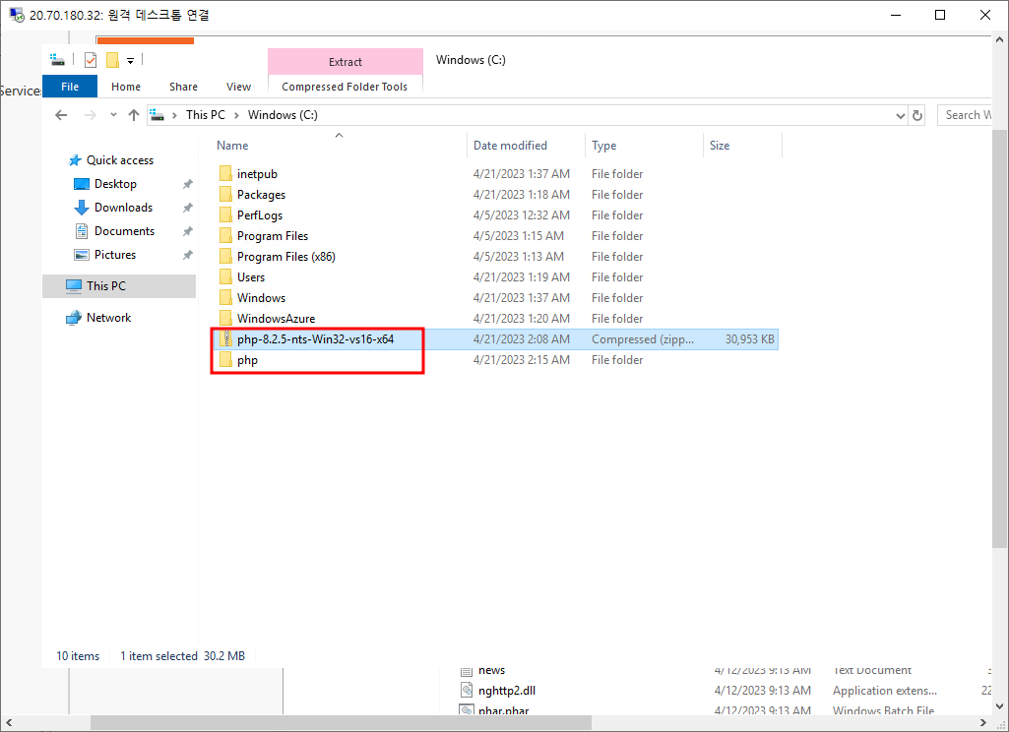Click the php-8.2.5-nts-Win32-vs16-x64 file name

[x=315, y=339]
